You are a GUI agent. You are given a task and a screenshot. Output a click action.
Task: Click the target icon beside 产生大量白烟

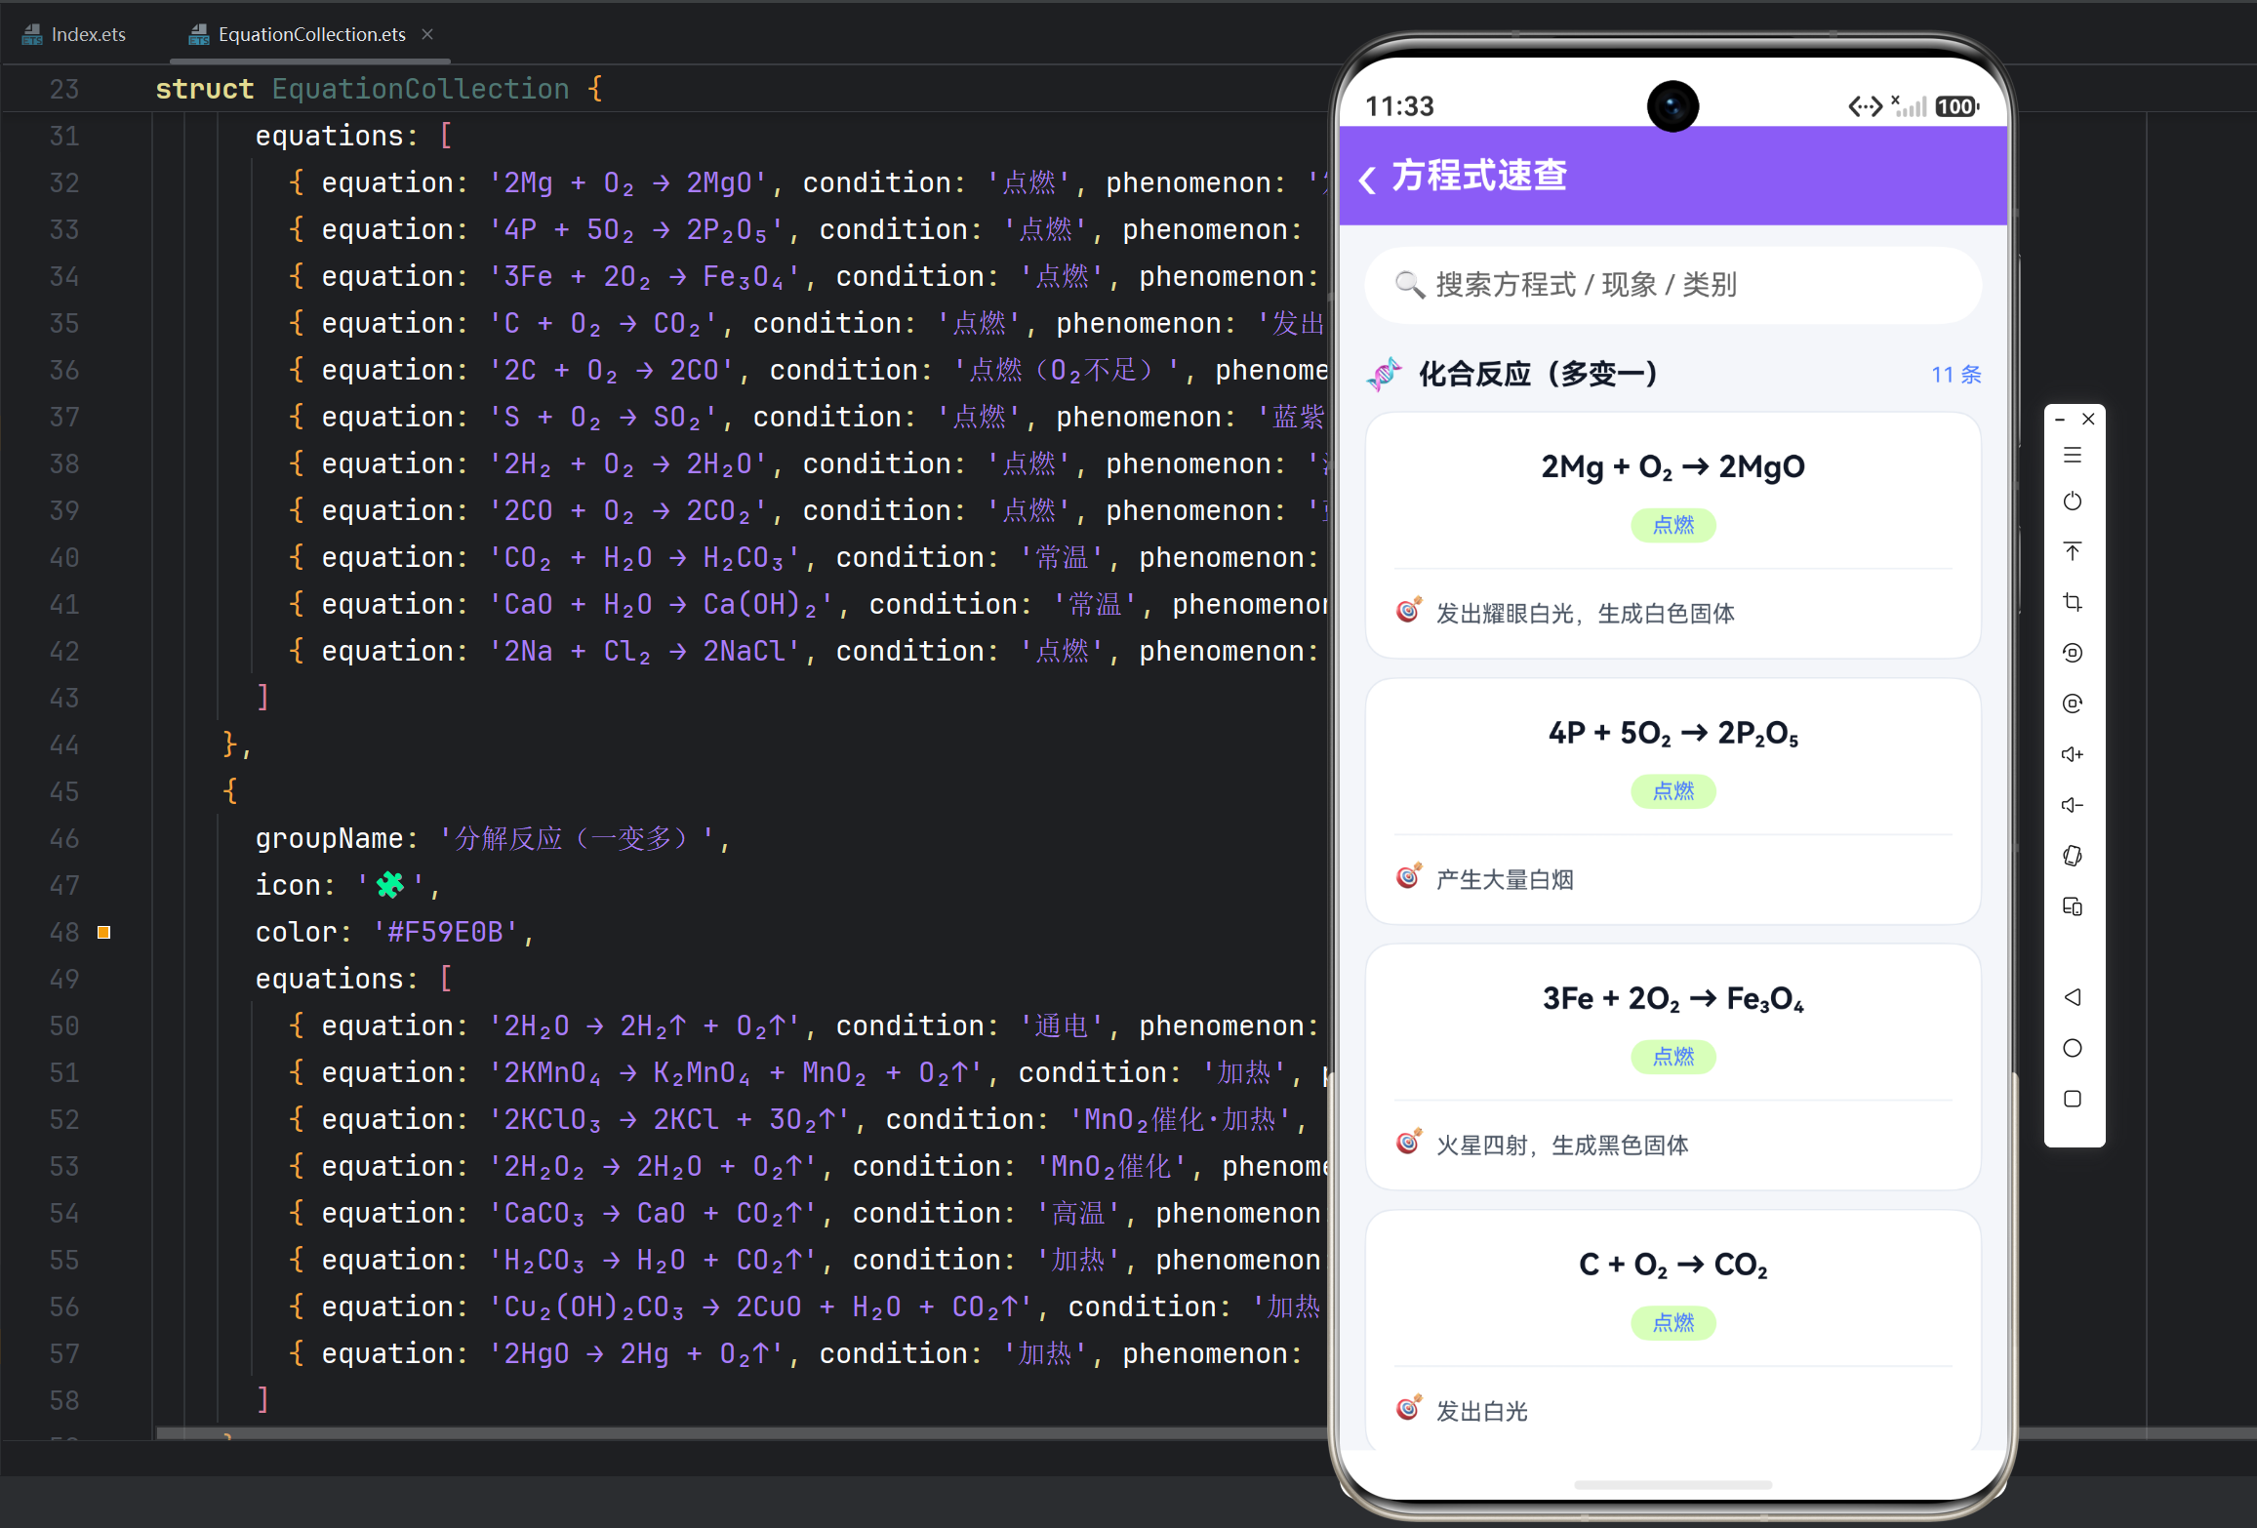(1408, 877)
